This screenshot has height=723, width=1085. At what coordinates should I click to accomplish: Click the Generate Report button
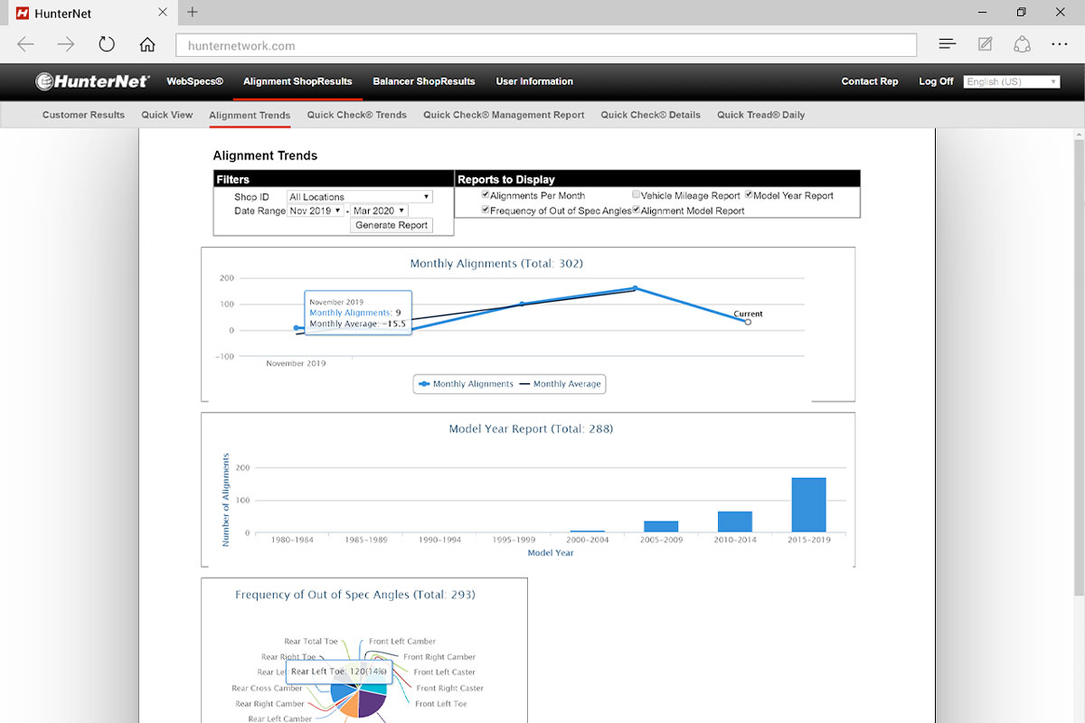point(391,225)
